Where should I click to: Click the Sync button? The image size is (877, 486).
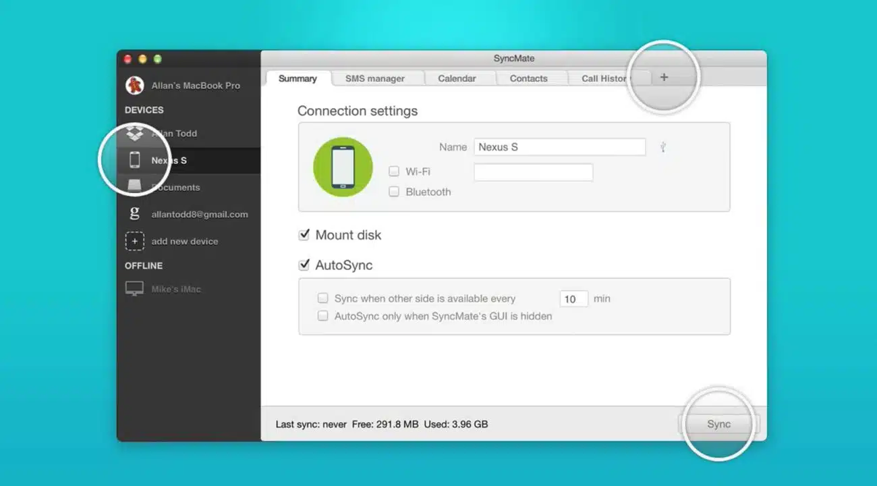(718, 424)
